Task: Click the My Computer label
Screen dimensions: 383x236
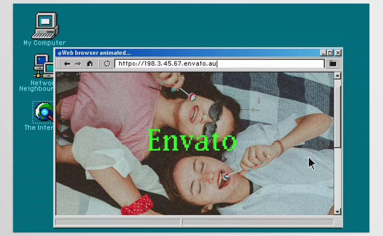Action: [44, 43]
